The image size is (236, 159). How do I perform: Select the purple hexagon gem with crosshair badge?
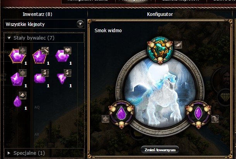[x=17, y=56]
